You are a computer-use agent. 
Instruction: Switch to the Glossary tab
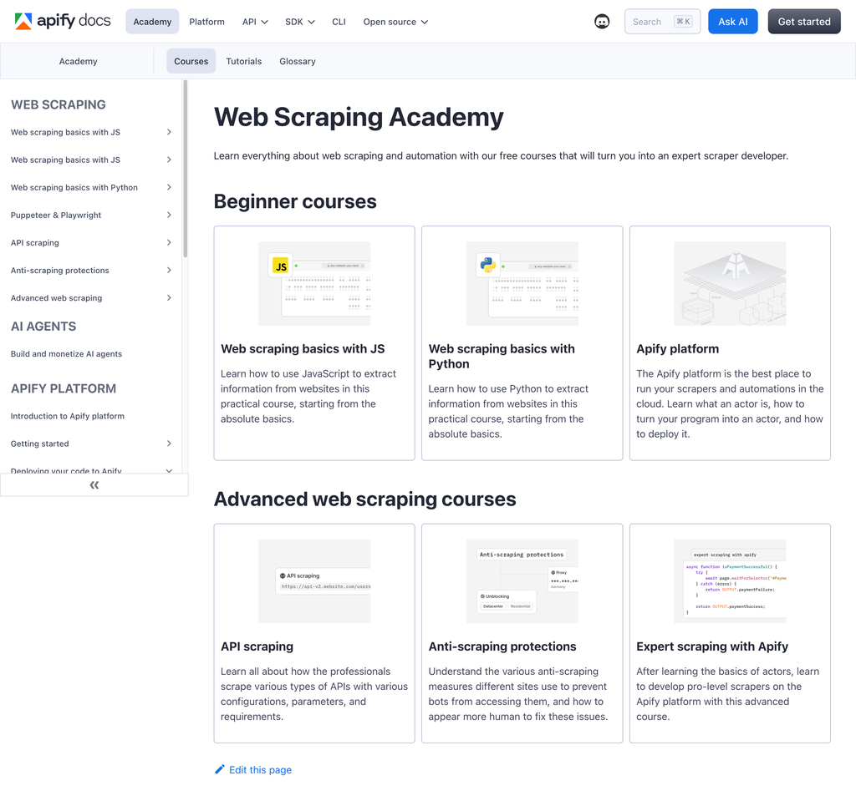(x=298, y=61)
